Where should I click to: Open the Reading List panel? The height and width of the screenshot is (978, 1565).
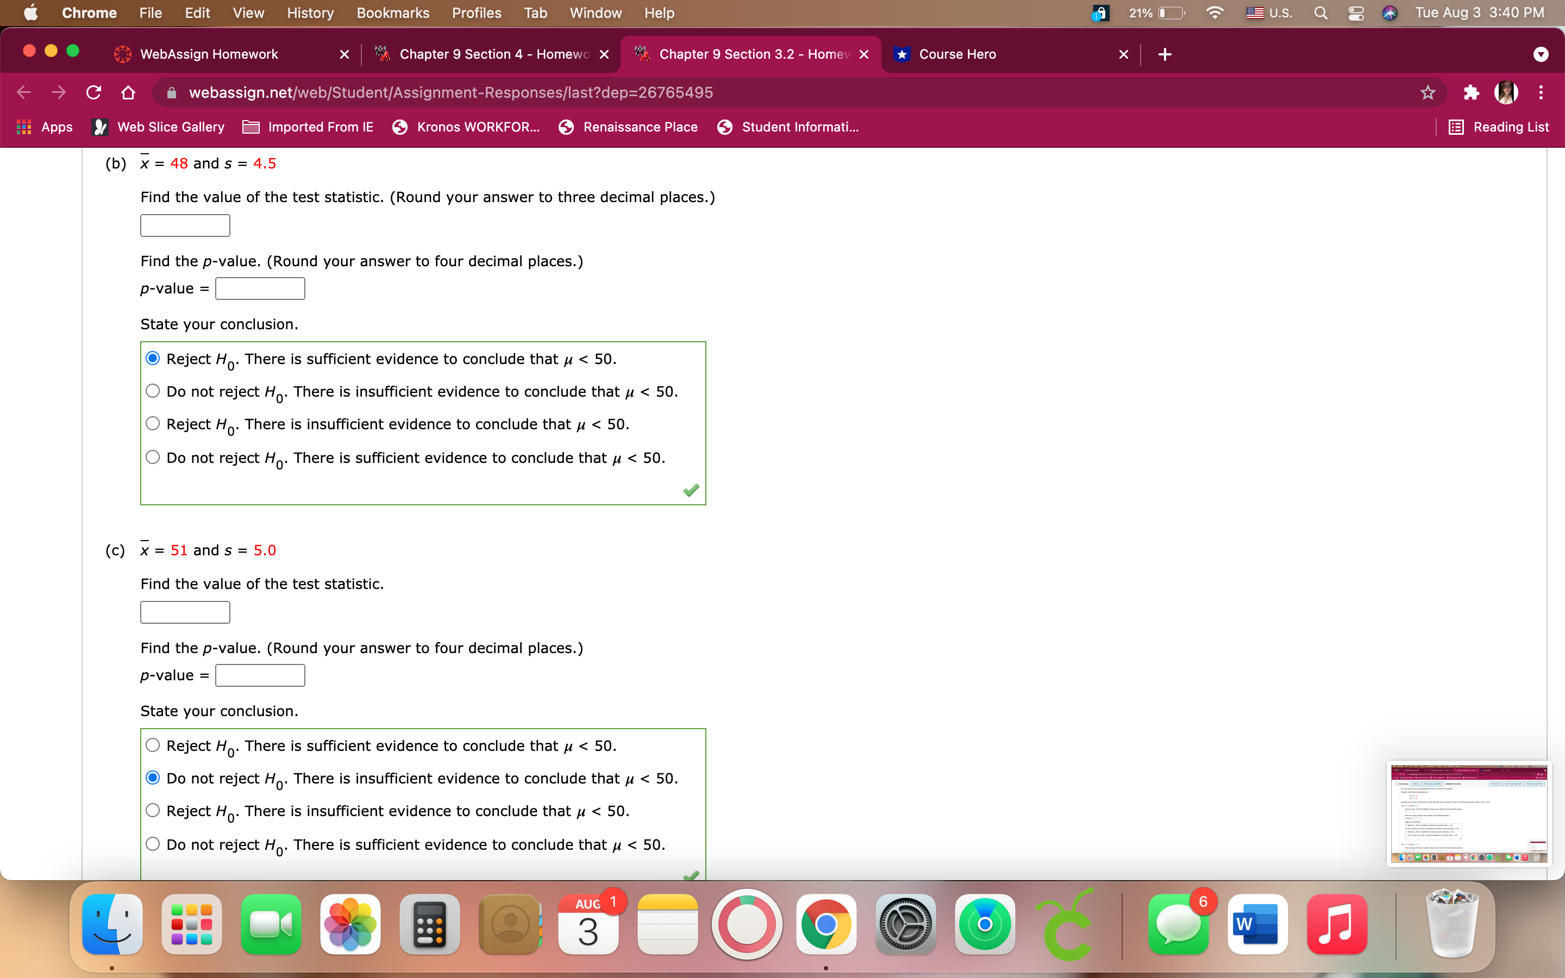[1499, 127]
